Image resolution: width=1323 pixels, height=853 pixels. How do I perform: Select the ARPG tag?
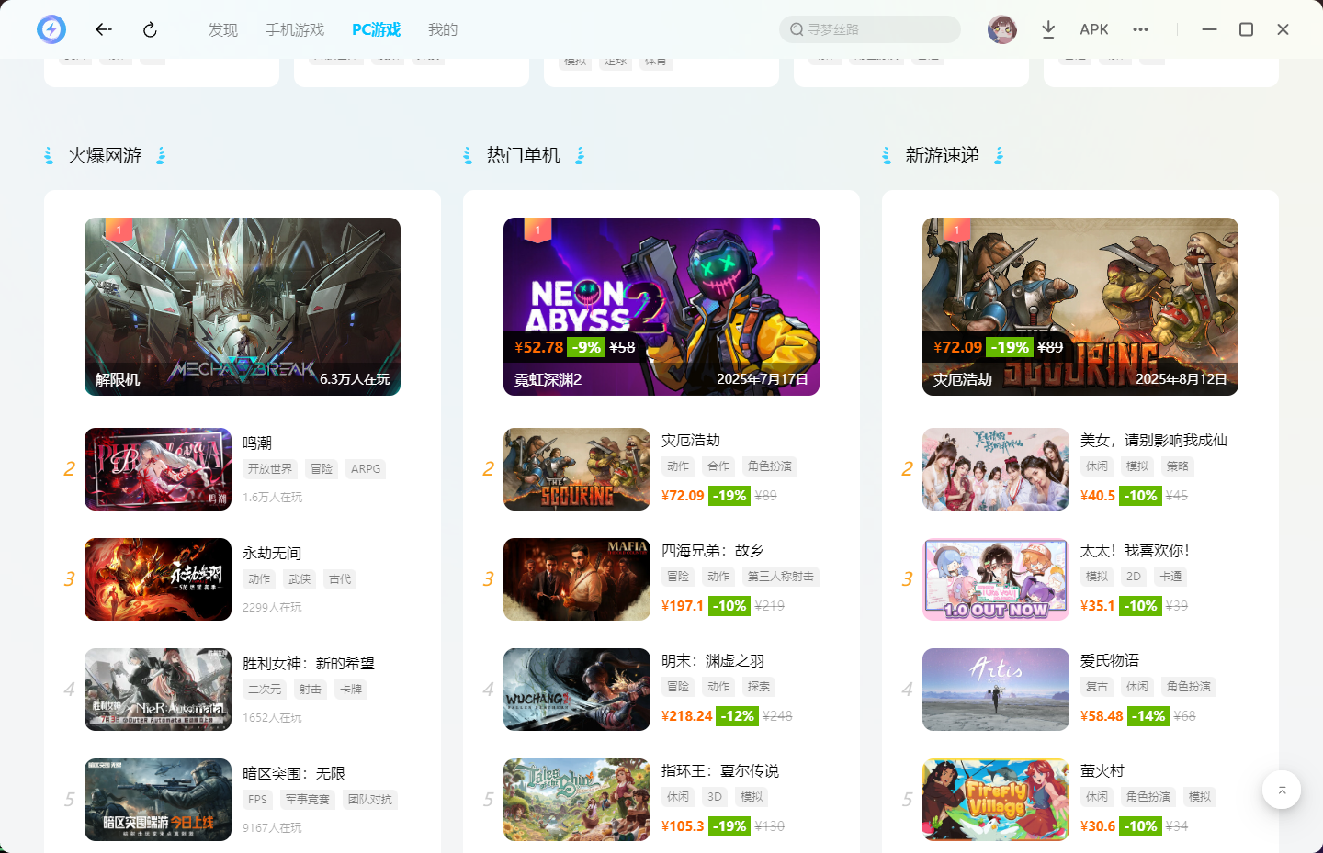[x=366, y=469]
